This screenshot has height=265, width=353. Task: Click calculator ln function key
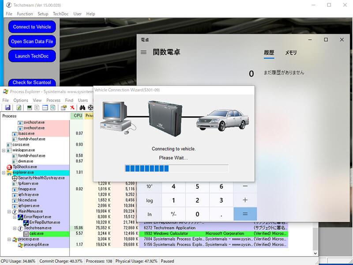(x=150, y=214)
